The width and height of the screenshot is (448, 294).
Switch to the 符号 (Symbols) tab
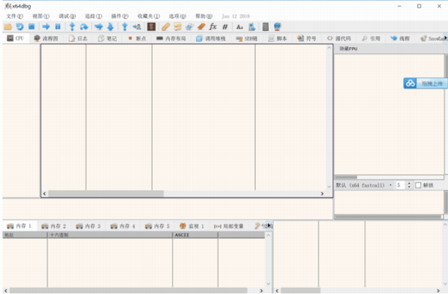[x=307, y=39]
